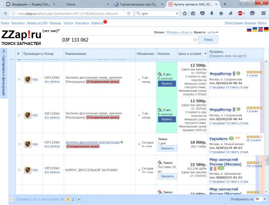Open Мир запчастей России (Москва) in row 39

point(225,162)
